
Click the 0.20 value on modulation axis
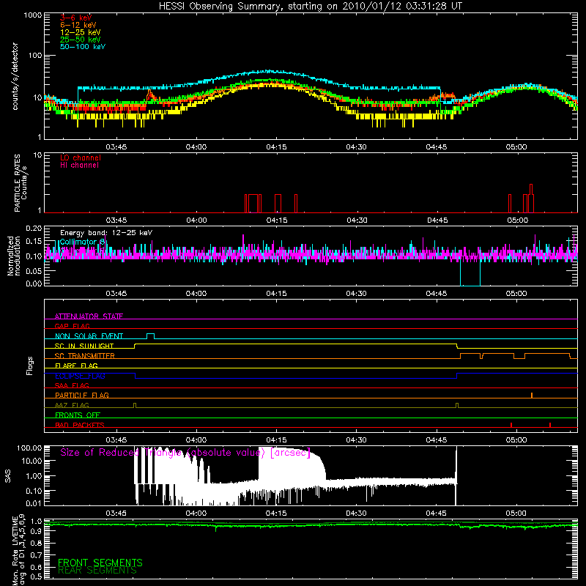coord(34,229)
